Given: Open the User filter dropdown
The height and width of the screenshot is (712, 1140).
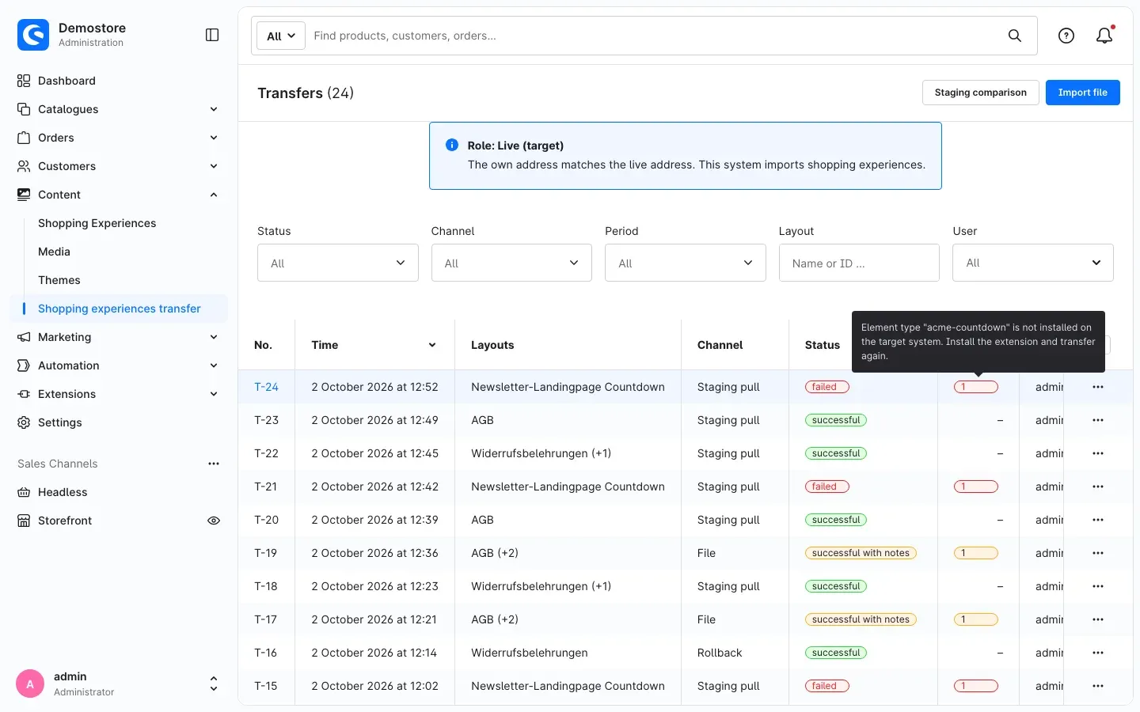Looking at the screenshot, I should pyautogui.click(x=1032, y=263).
